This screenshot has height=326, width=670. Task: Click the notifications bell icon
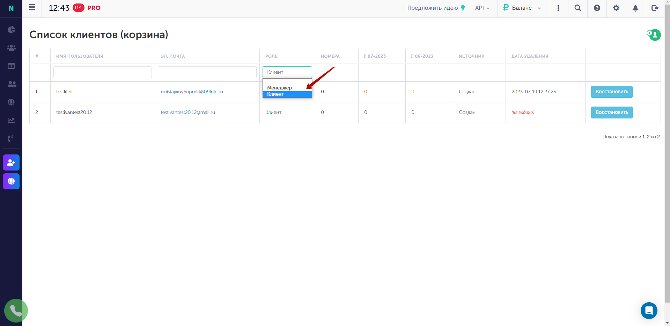pyautogui.click(x=635, y=8)
